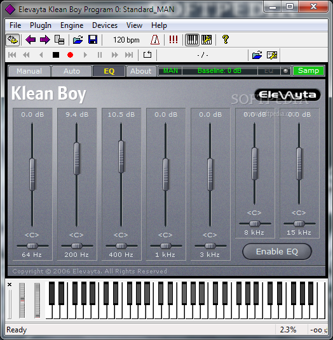Click the 9.4 dB value of 200 Hz band
333x340 pixels.
77,114
